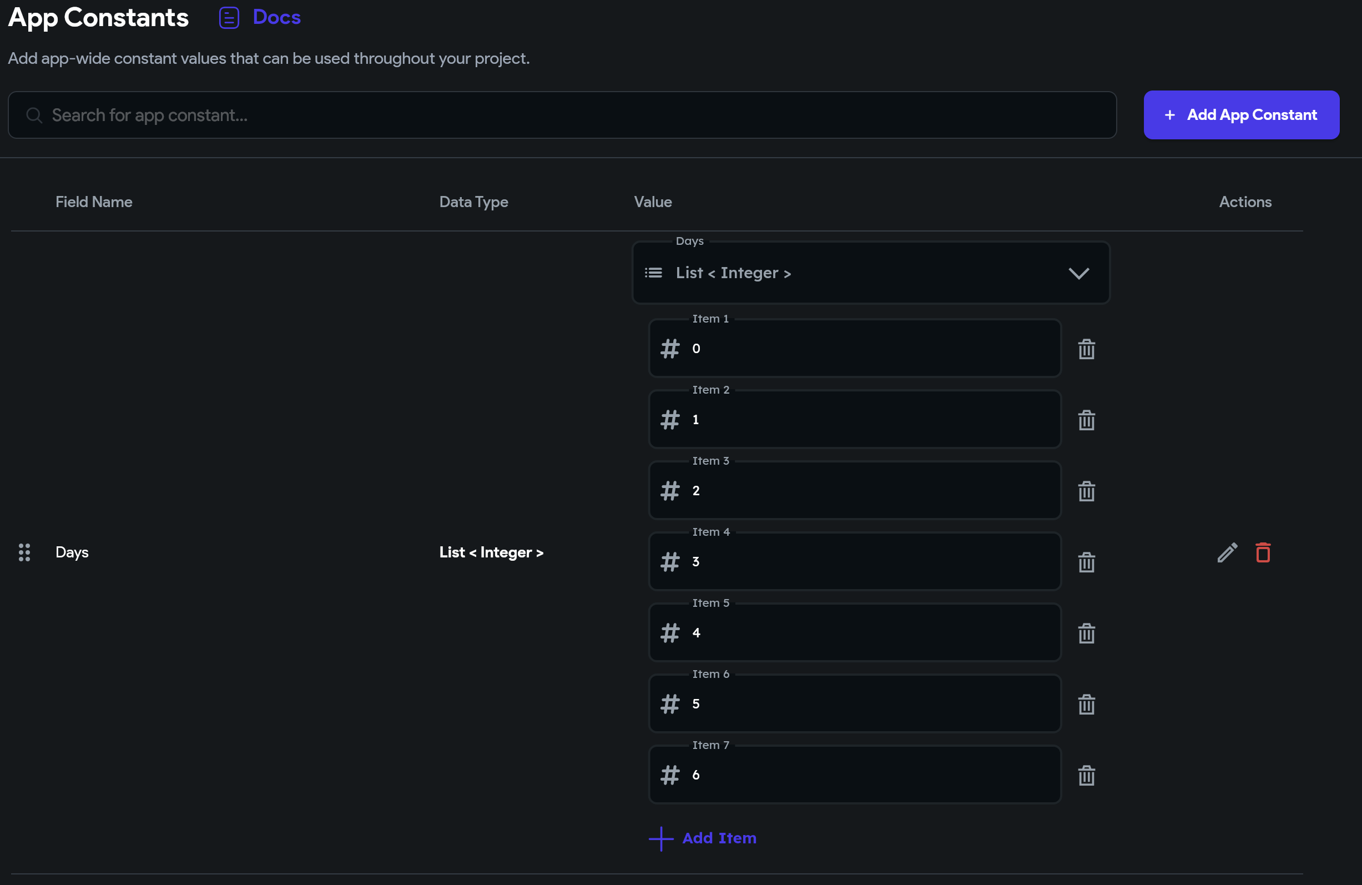The image size is (1362, 885).
Task: Click trash icon next to Item 7
Action: (x=1086, y=775)
